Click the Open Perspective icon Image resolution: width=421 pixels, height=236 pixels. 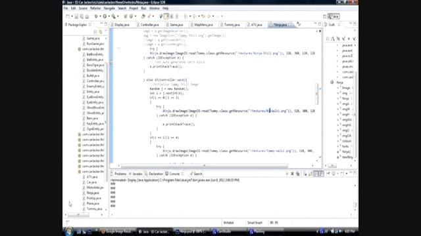pyautogui.click(x=324, y=16)
